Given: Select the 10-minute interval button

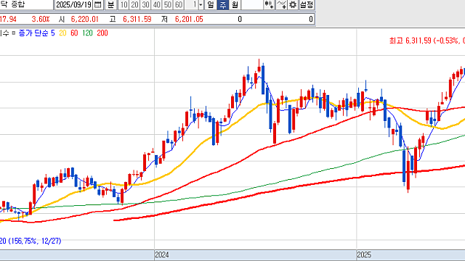Looking at the screenshot, I should click(x=124, y=4).
